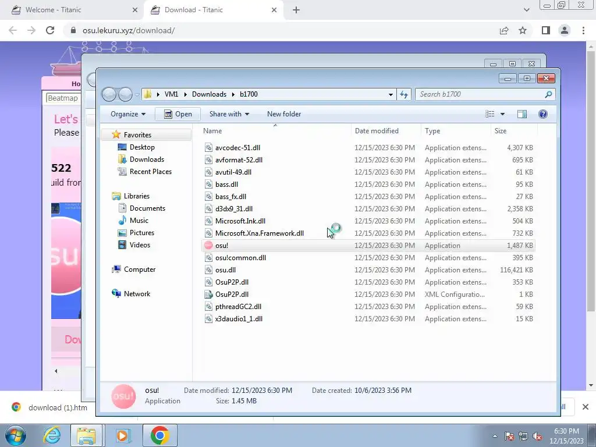Open the Pictures library
Viewport: 596px width, 447px height.
point(142,233)
